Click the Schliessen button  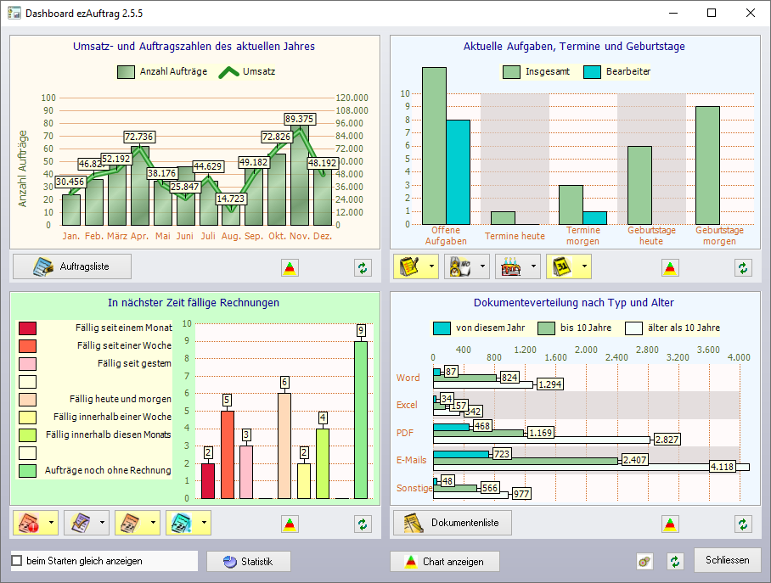click(727, 560)
